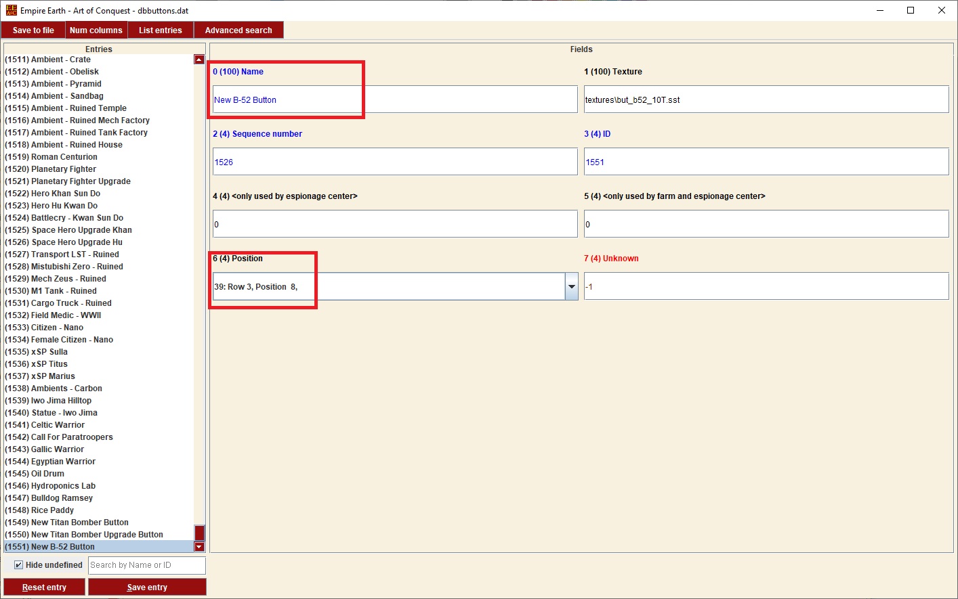
Task: Select entry Hero Hu Kwan Do
Action: point(99,206)
